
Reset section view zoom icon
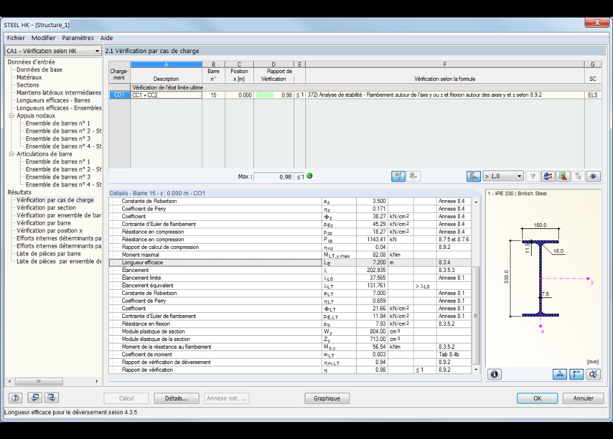(593, 375)
